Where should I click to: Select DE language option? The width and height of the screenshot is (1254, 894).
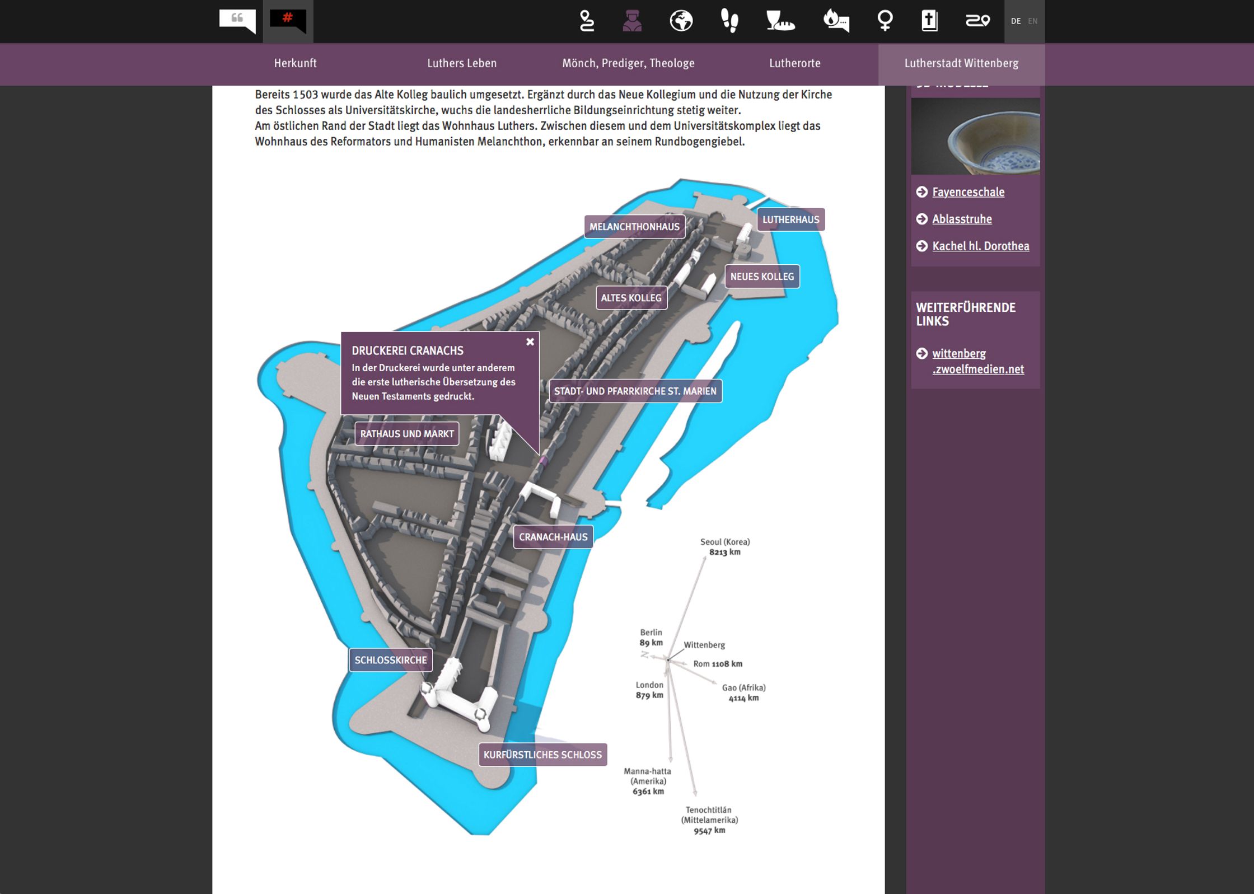1016,21
